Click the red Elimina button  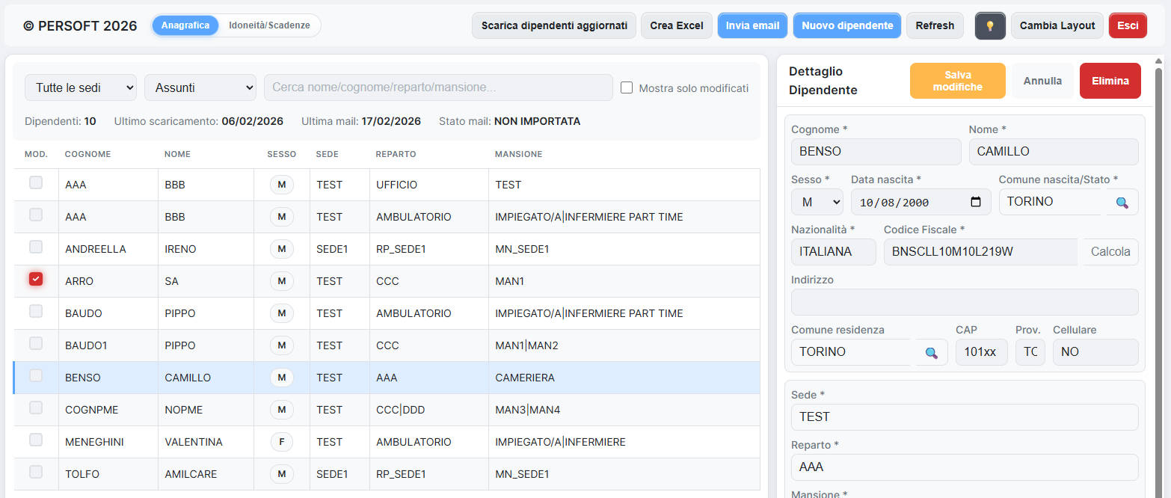[1110, 81]
